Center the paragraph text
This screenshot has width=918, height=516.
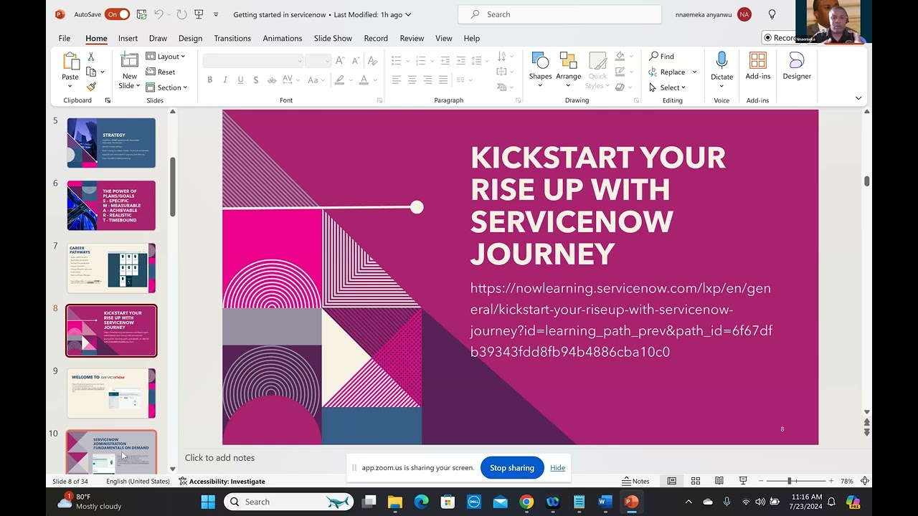412,80
